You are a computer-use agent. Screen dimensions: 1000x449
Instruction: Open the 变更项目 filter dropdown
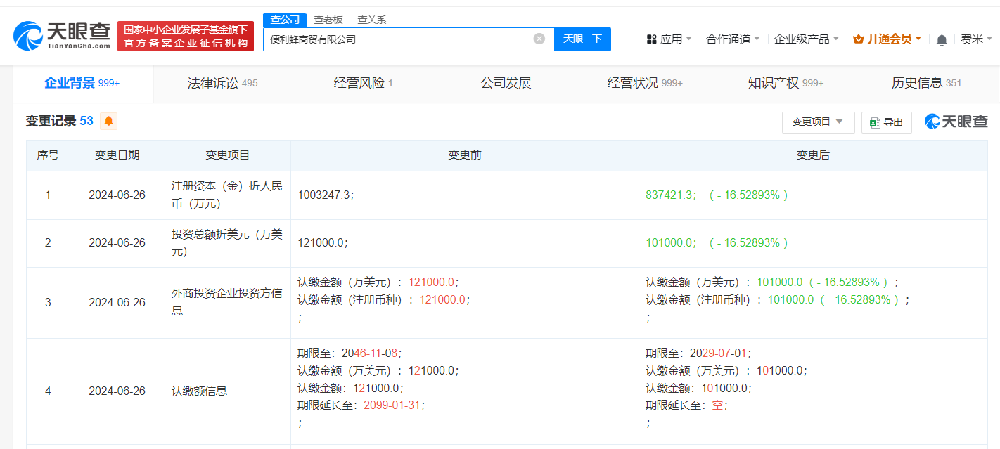[818, 122]
